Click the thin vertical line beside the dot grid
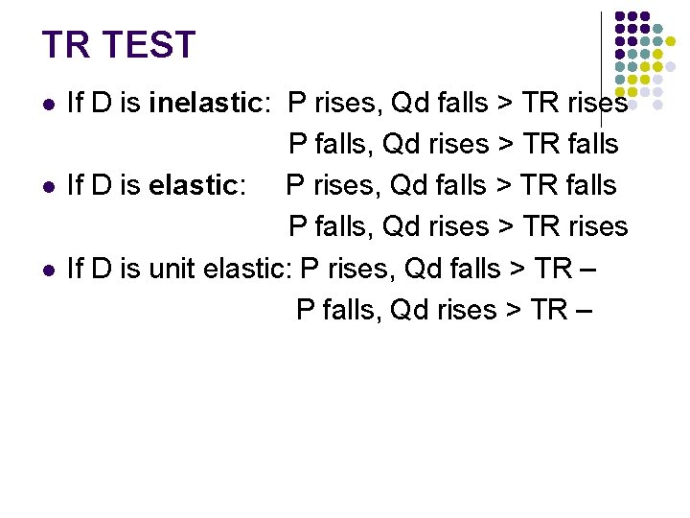The width and height of the screenshot is (690, 518). click(x=601, y=67)
